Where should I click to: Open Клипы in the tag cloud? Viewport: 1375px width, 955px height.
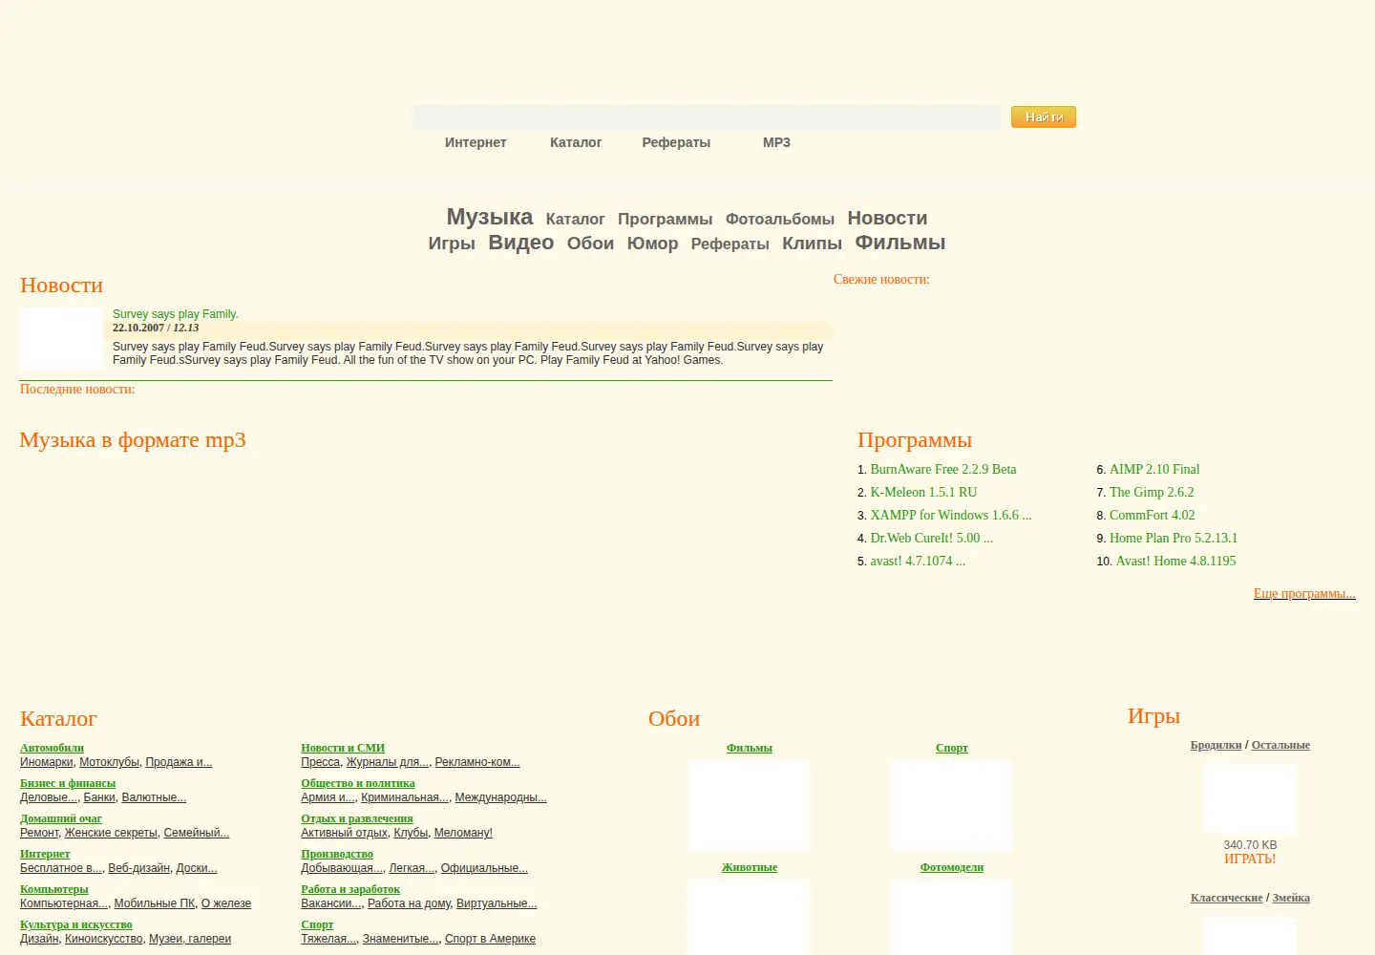pos(812,244)
